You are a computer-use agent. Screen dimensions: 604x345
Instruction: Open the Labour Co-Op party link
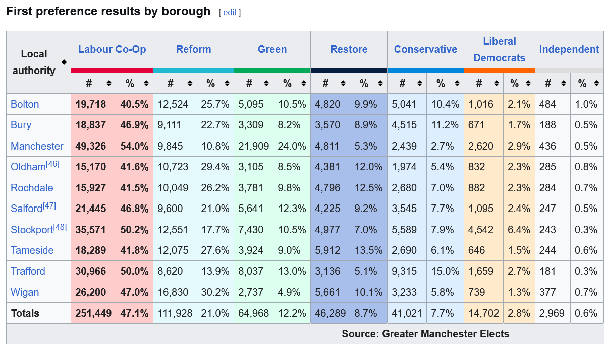[112, 50]
